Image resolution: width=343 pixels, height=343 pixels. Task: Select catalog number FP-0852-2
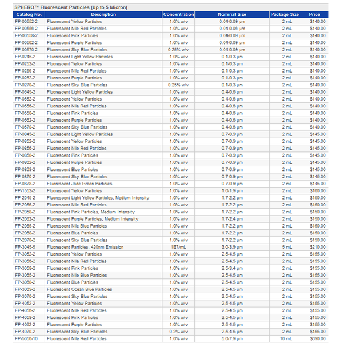point(25,141)
